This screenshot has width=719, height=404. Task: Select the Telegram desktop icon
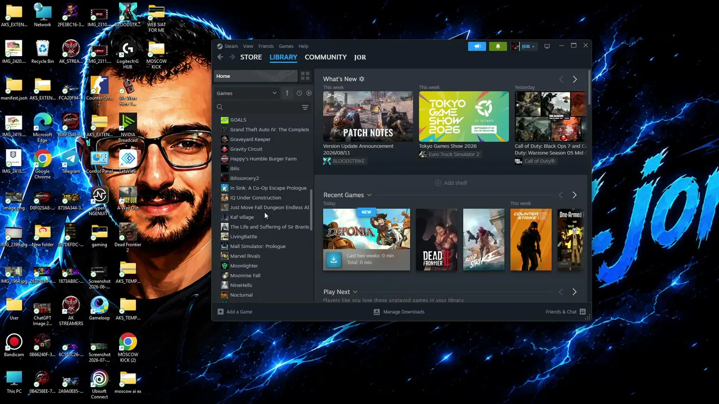pos(71,162)
